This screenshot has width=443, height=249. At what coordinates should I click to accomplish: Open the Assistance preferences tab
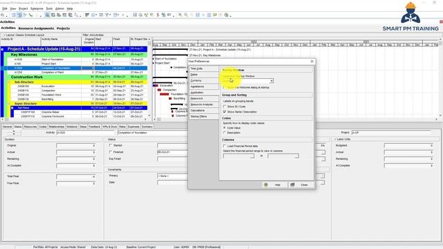pos(204,86)
